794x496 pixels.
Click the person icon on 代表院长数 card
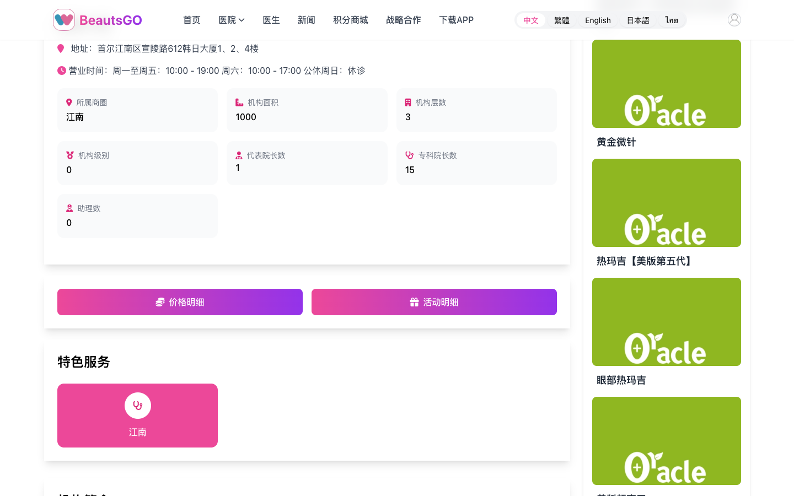tap(239, 155)
